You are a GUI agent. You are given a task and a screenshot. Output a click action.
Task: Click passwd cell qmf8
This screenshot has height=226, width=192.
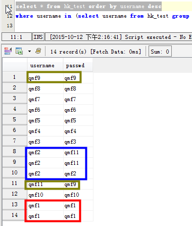[x=78, y=88]
